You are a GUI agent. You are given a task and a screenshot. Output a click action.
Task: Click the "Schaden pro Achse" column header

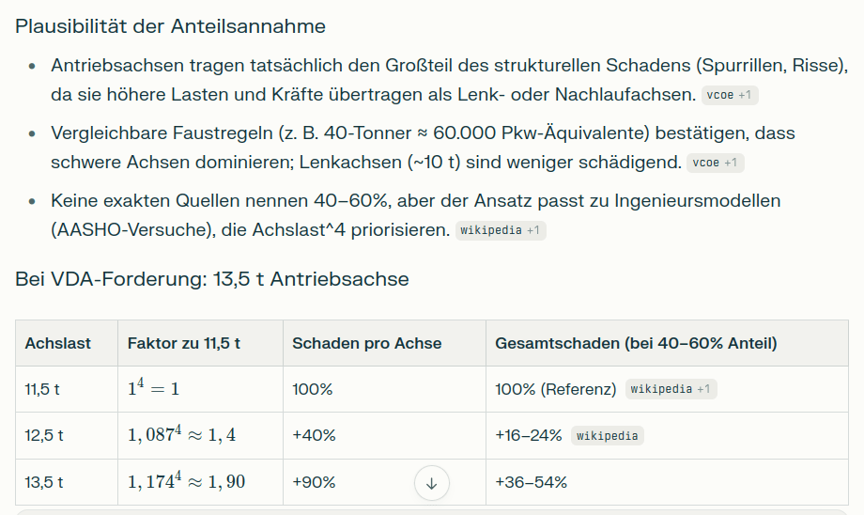(366, 343)
